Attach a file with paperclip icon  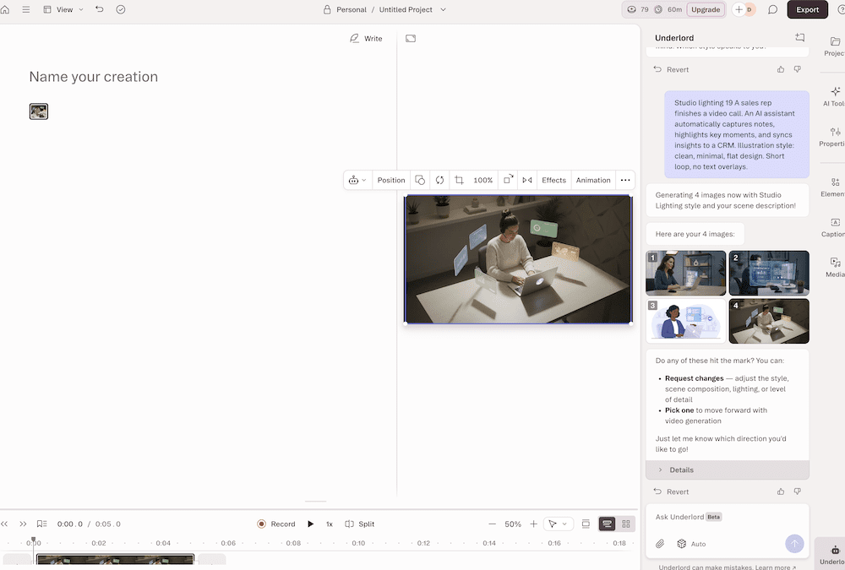click(x=660, y=544)
